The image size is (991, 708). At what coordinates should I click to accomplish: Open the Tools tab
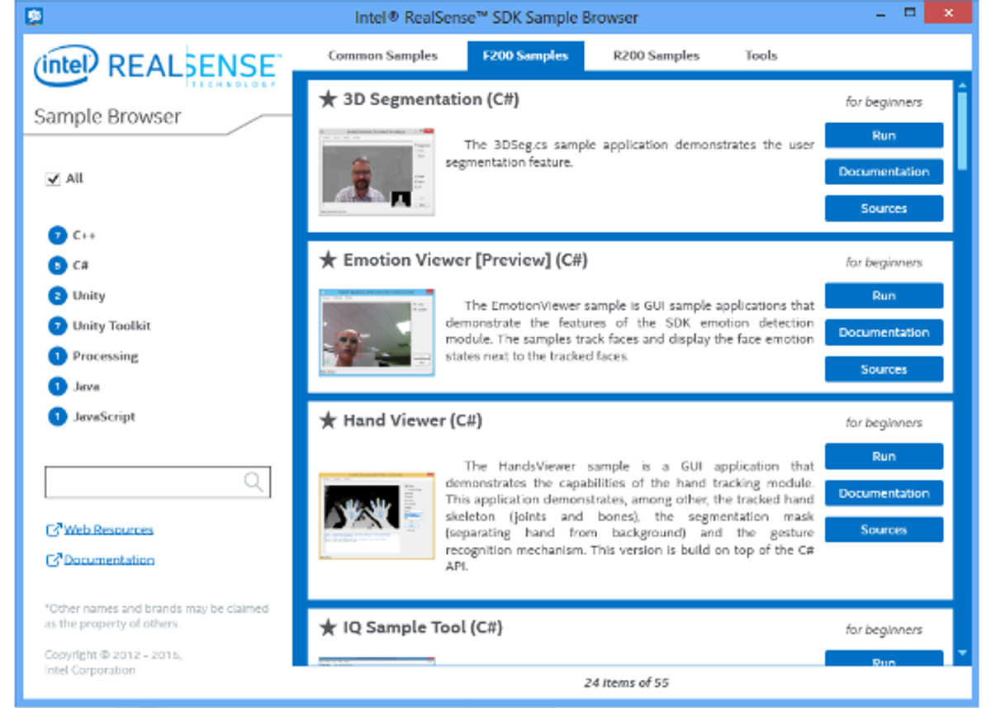[x=759, y=55]
